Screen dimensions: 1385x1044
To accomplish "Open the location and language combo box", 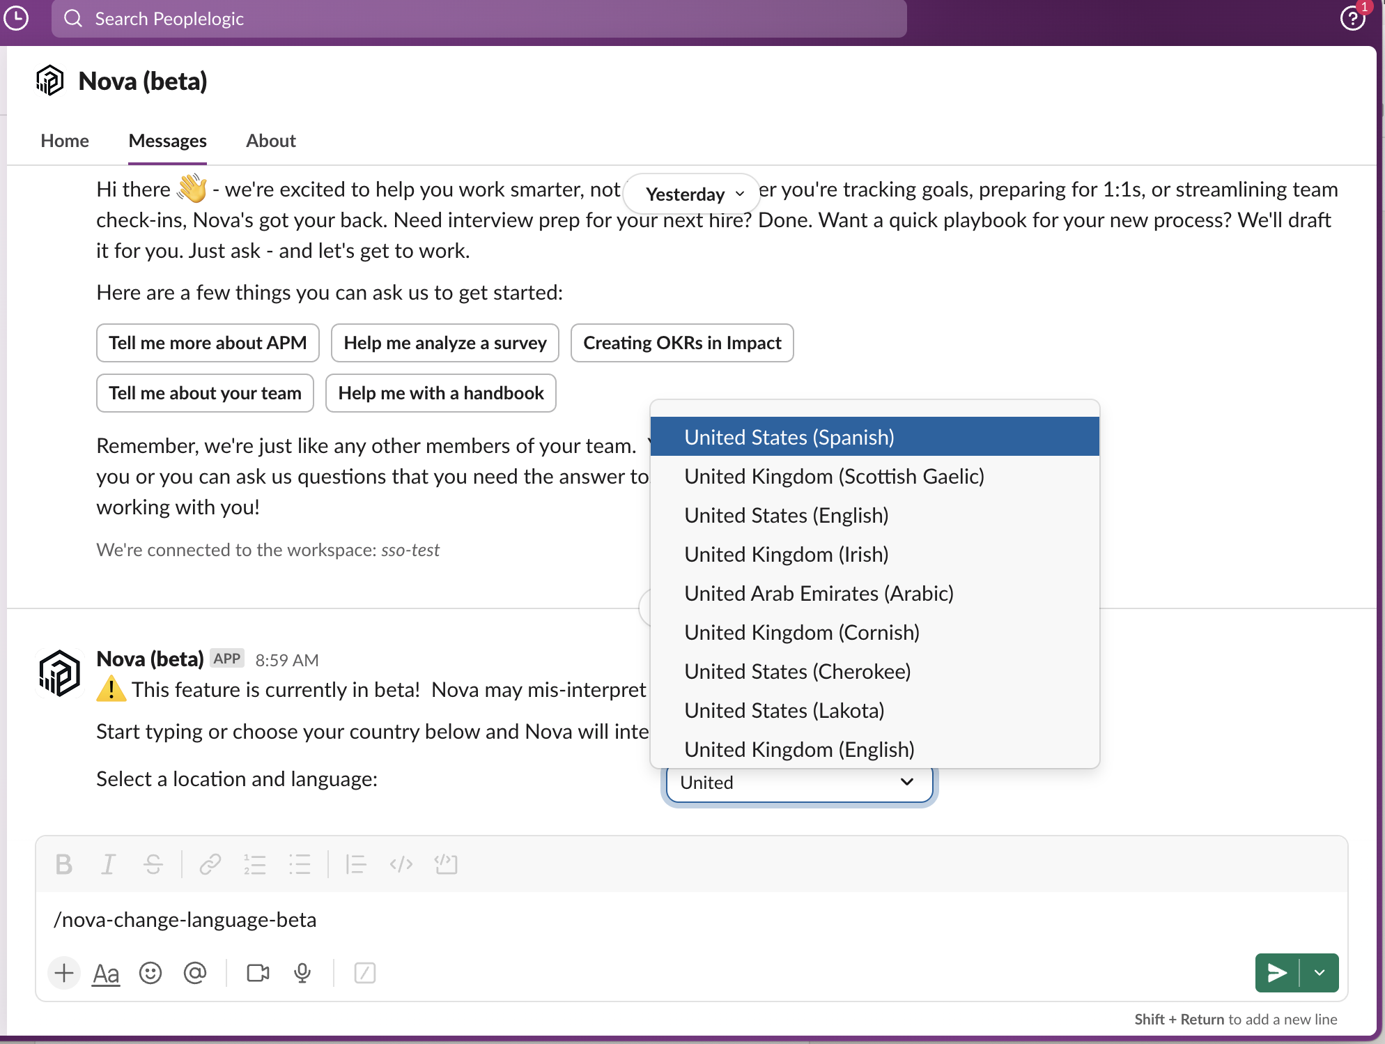I will pyautogui.click(x=798, y=783).
